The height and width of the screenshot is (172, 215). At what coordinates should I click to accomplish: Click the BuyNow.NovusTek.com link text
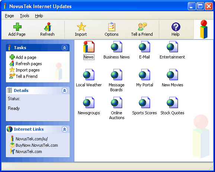(x=37, y=145)
